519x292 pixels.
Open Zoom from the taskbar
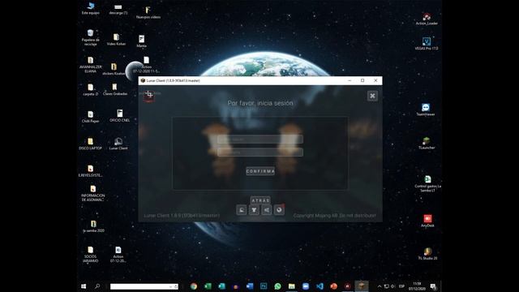[x=306, y=286]
